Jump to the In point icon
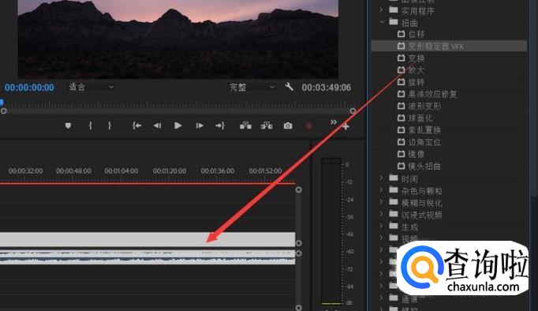 point(137,126)
